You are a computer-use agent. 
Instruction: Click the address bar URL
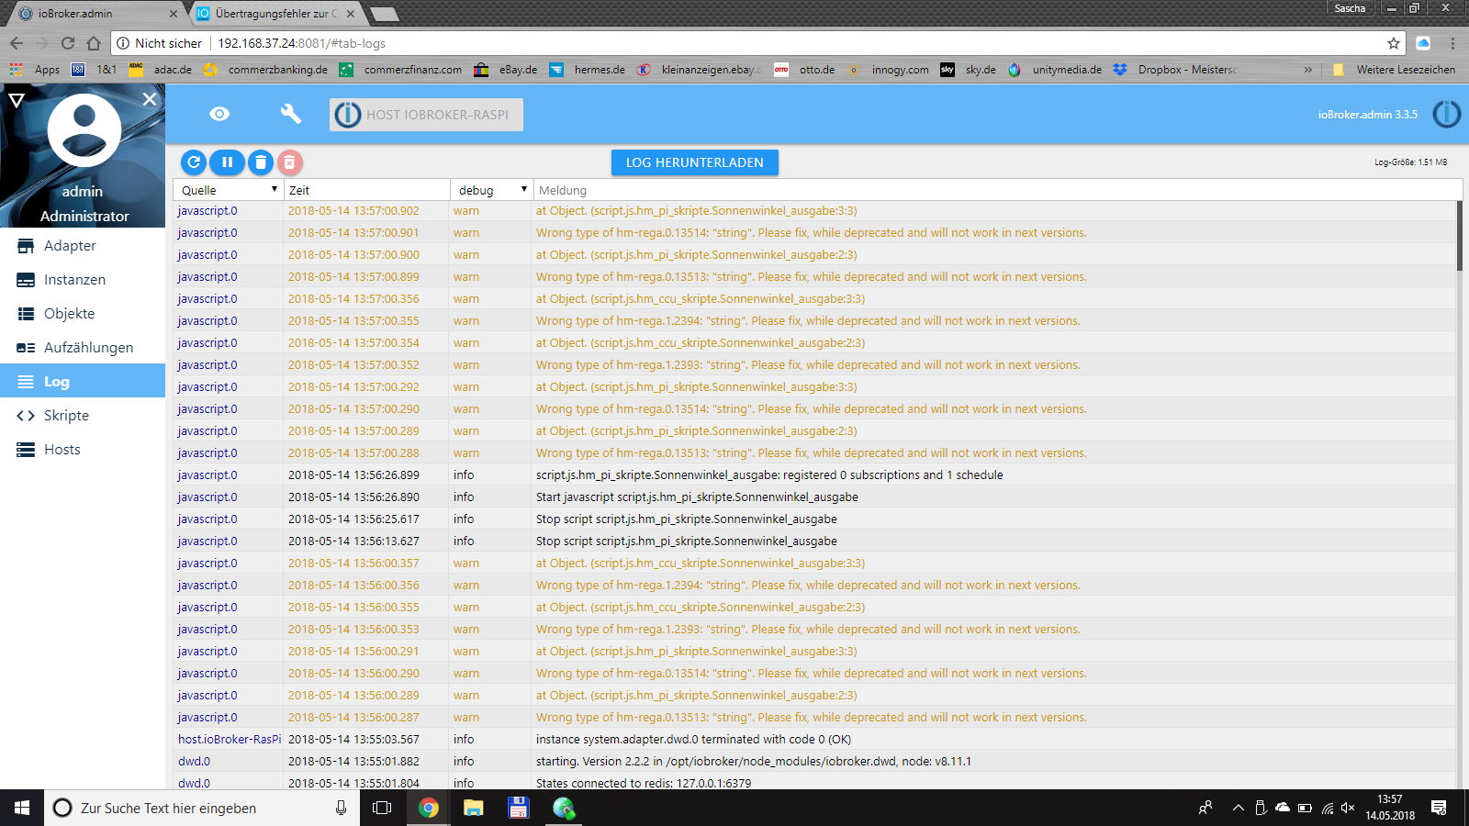(301, 43)
